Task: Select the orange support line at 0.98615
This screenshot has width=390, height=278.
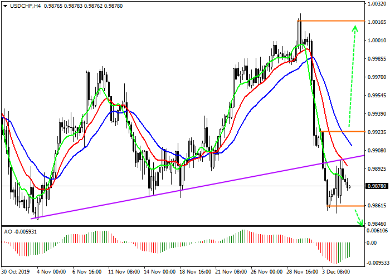Action: click(x=345, y=206)
